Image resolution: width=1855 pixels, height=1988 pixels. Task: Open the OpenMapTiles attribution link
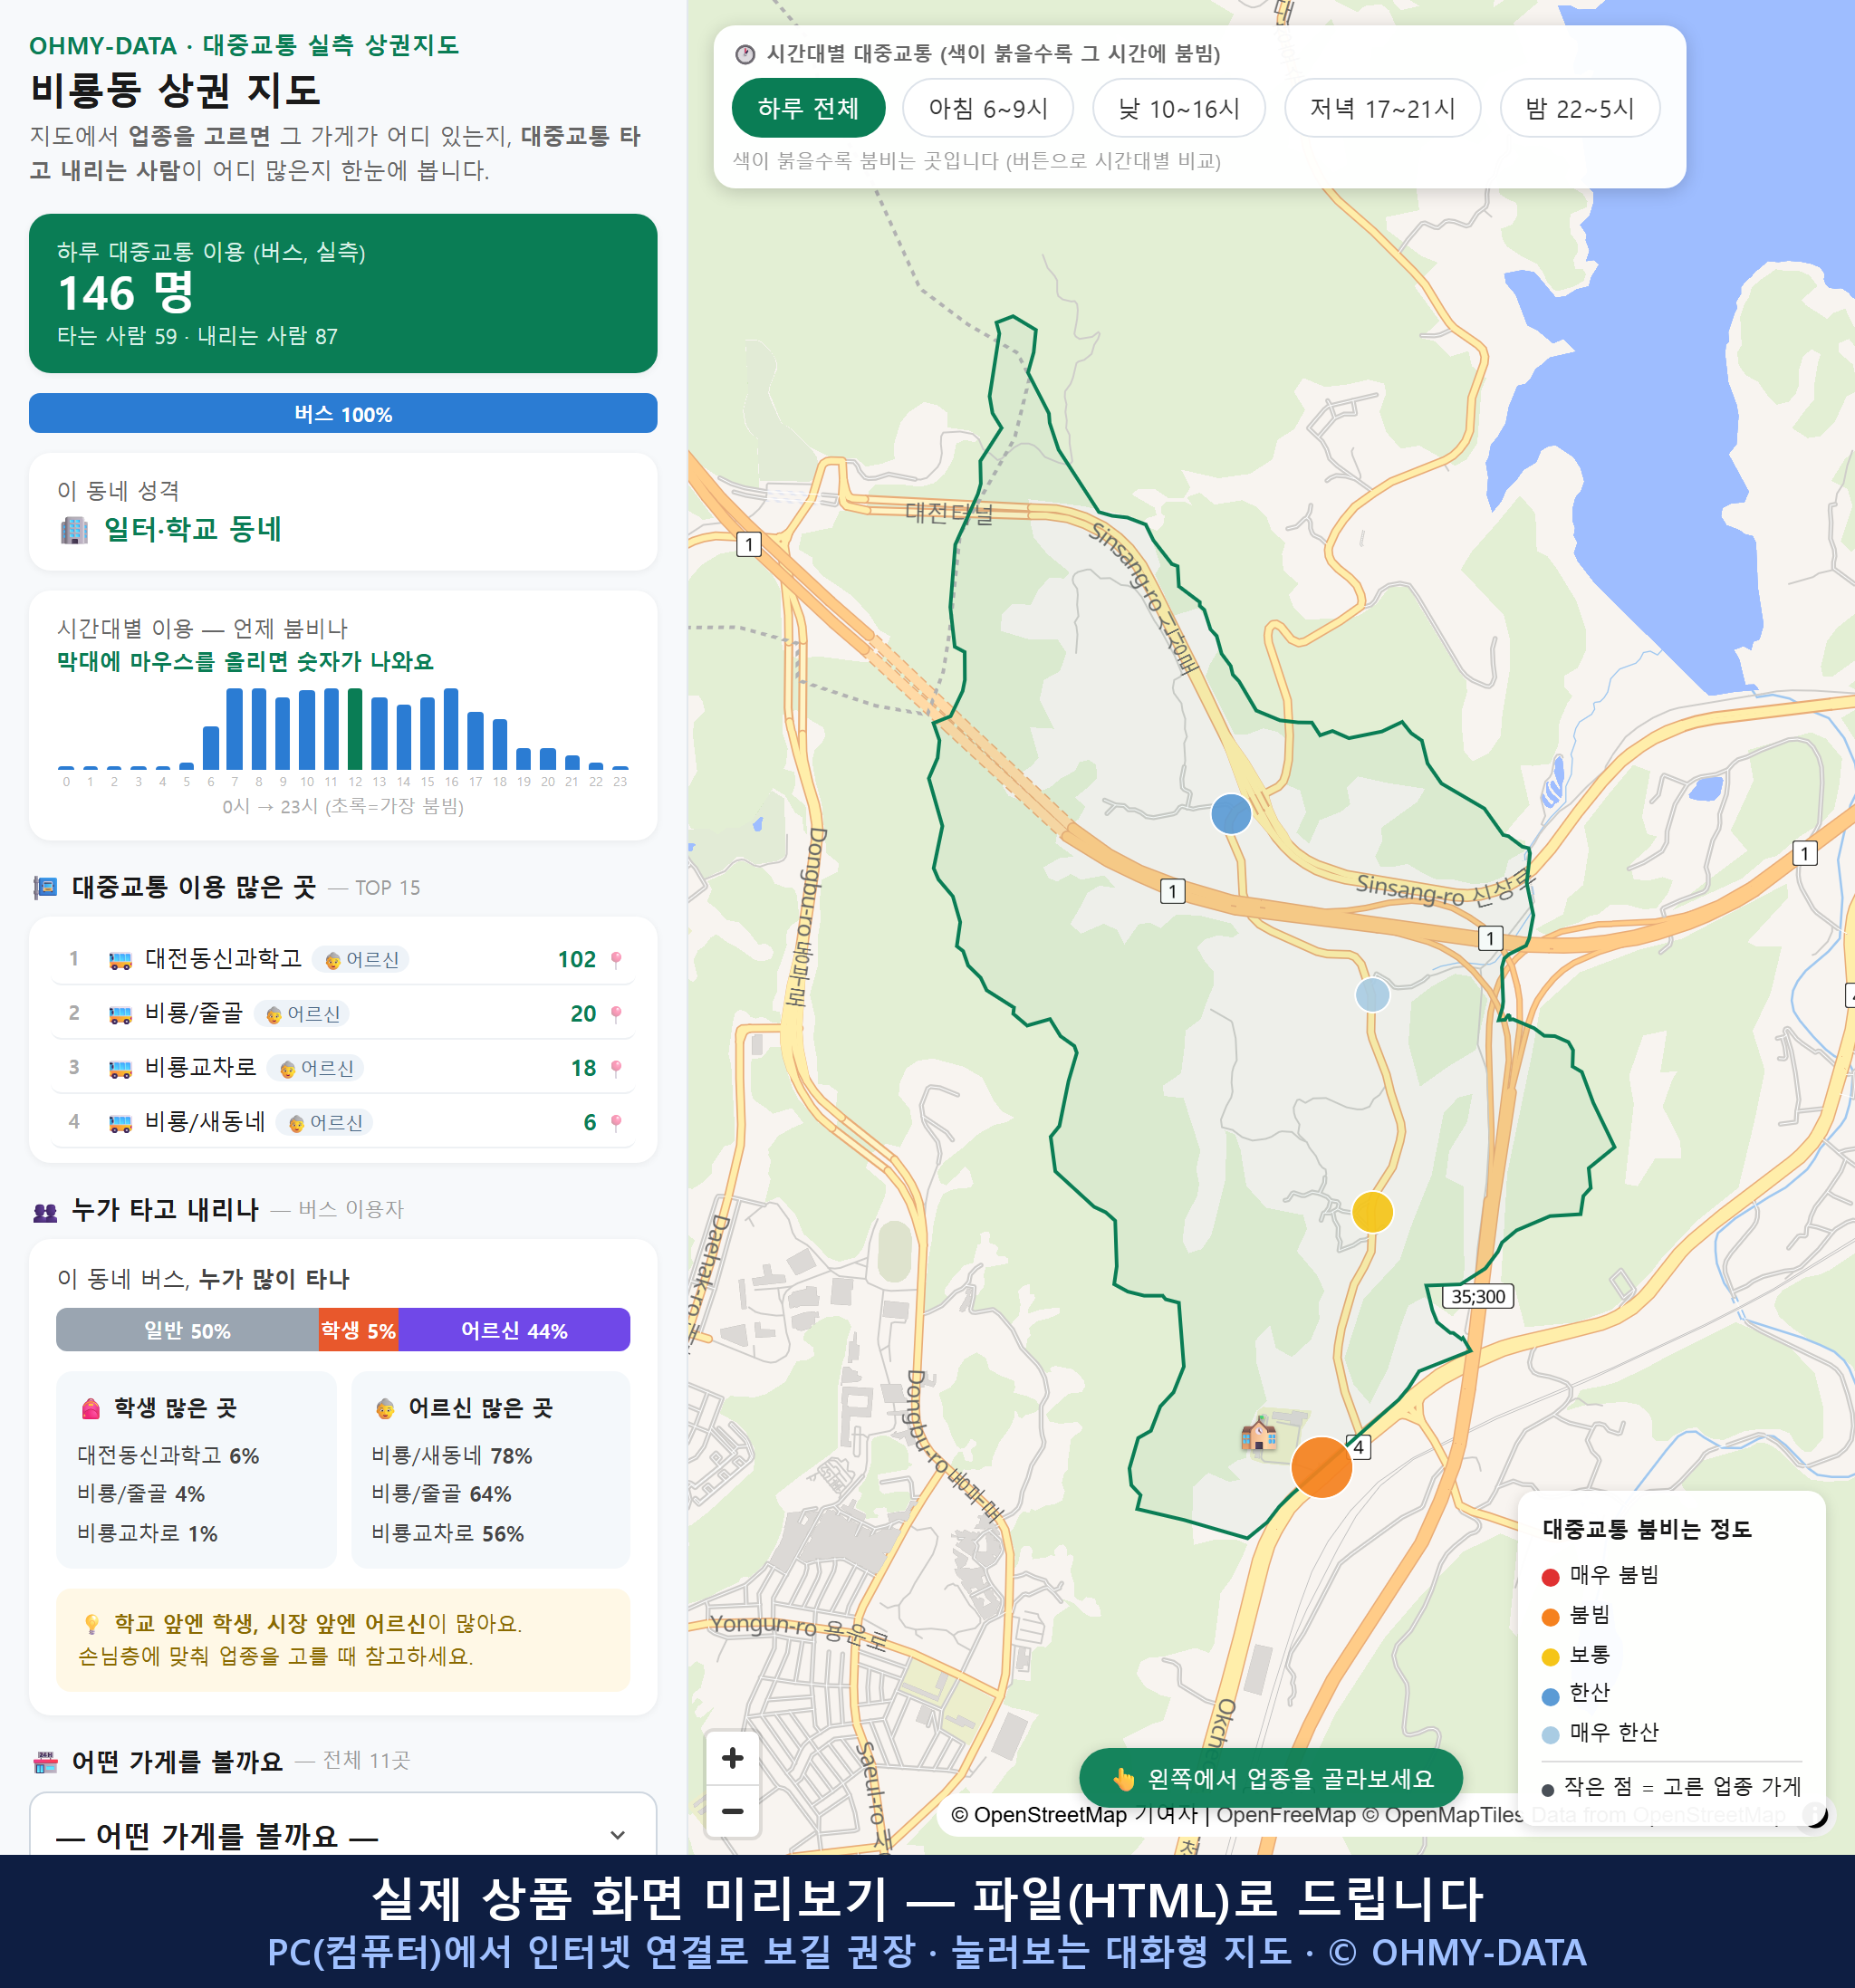(1444, 1814)
